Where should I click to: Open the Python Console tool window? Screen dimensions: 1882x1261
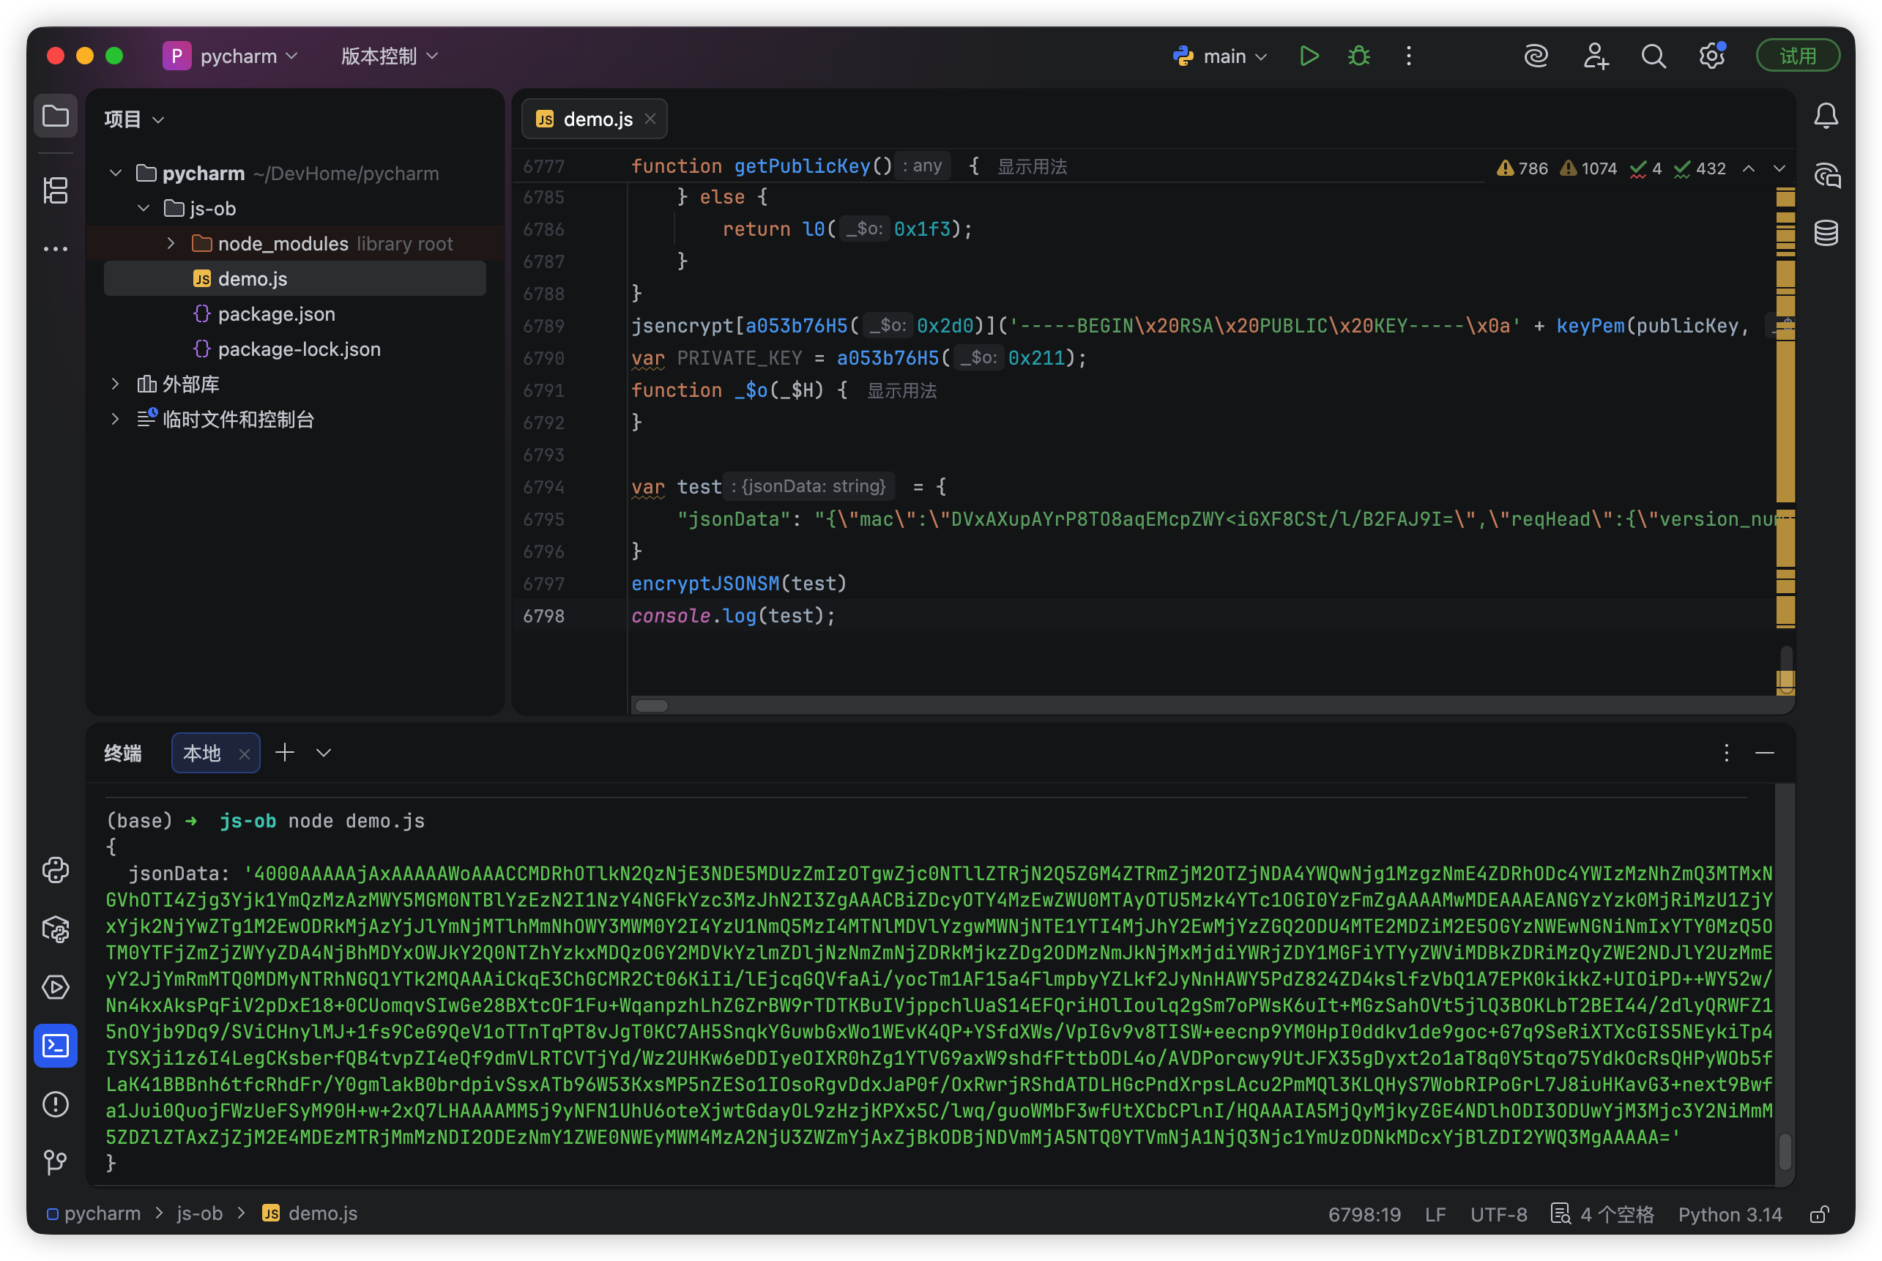(x=56, y=870)
